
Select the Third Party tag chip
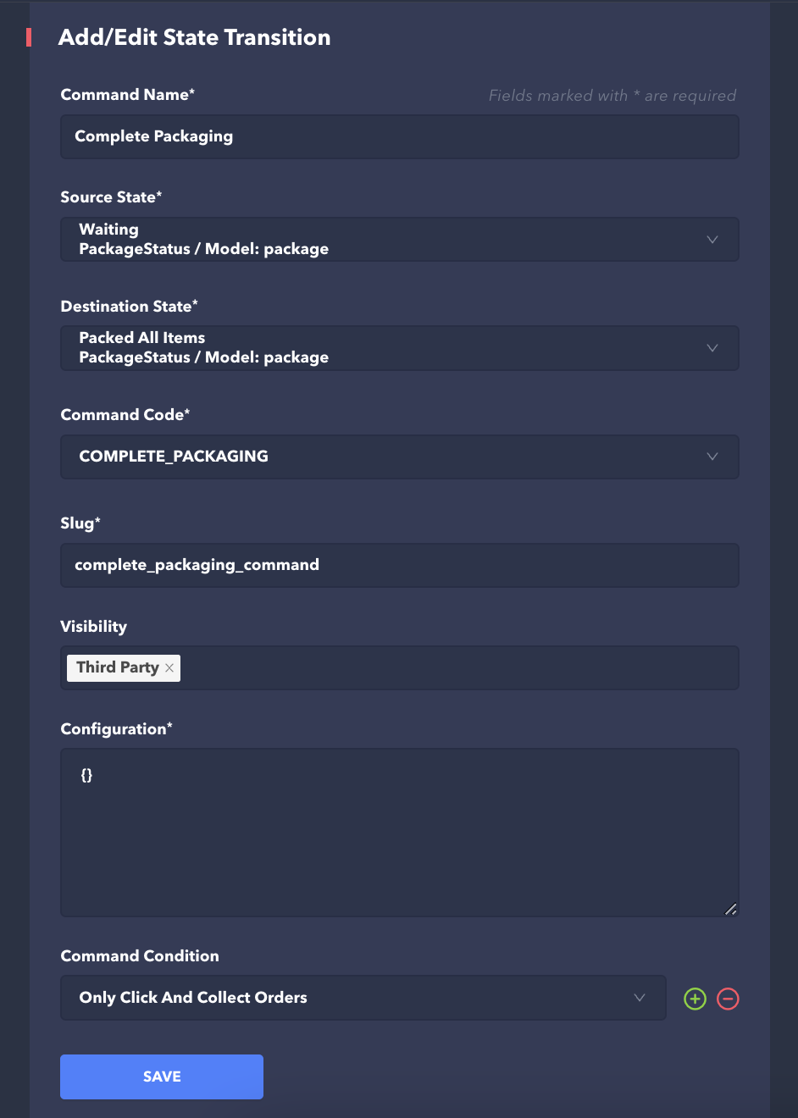[x=118, y=667]
